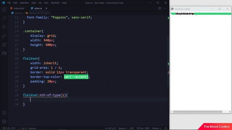Screen dimensions: 232x130
Task: Click 'width: inherit' on line 21
Action: click(x=44, y=63)
